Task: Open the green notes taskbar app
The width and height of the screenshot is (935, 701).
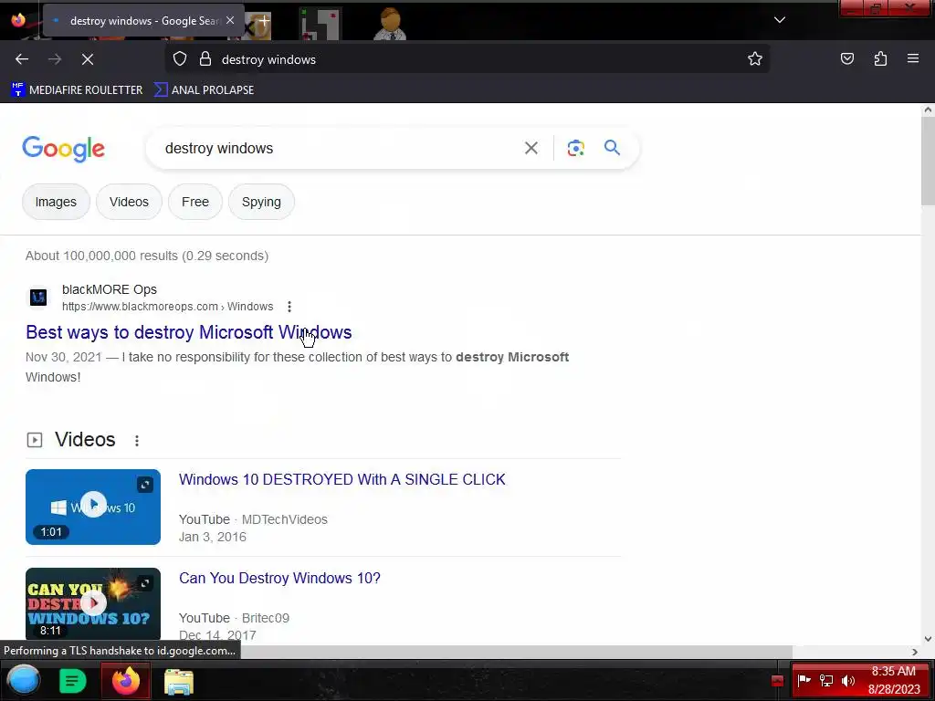Action: pyautogui.click(x=73, y=681)
